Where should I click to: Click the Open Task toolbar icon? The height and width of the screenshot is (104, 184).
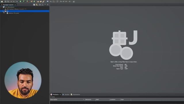[x=41, y=1]
